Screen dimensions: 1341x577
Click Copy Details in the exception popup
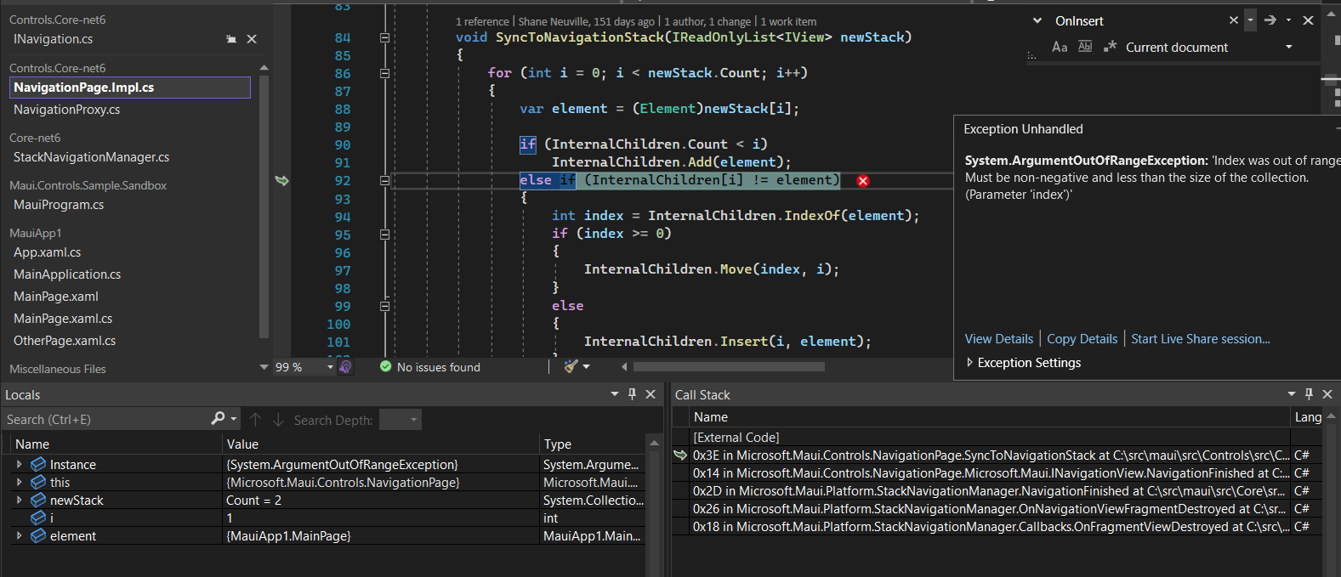(x=1082, y=339)
